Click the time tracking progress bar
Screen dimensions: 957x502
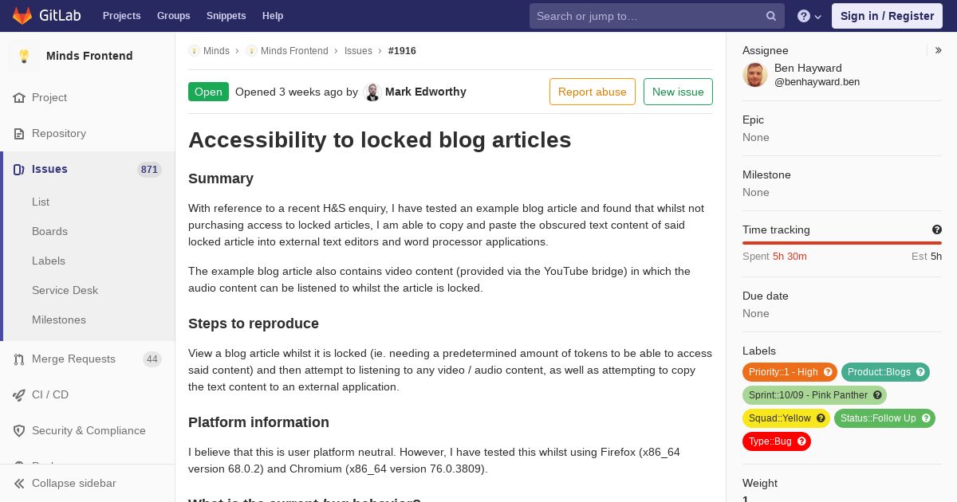click(842, 243)
